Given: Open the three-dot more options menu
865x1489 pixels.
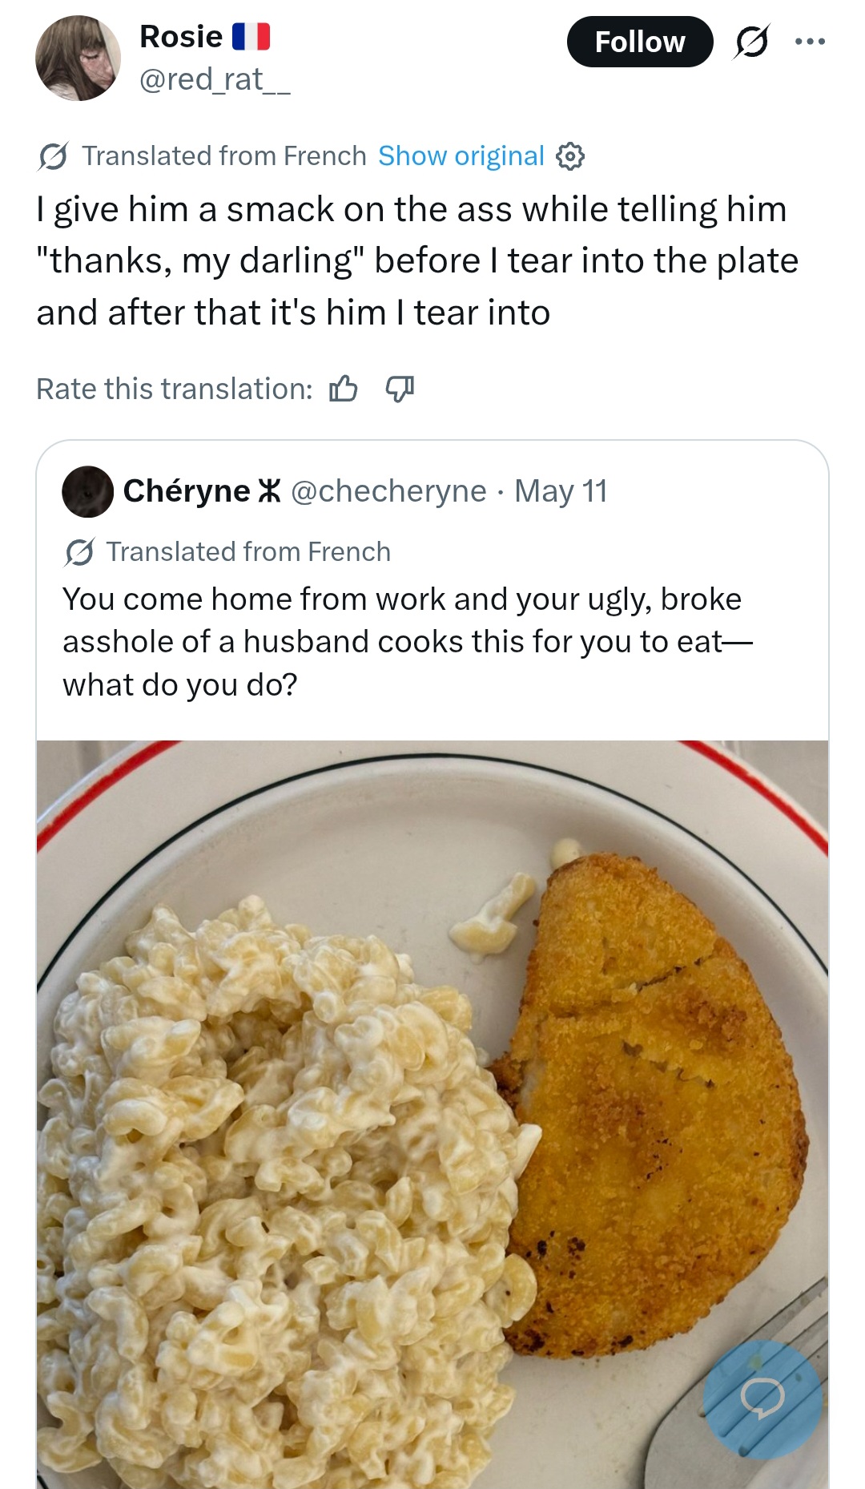Looking at the screenshot, I should pos(810,42).
